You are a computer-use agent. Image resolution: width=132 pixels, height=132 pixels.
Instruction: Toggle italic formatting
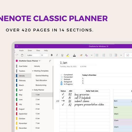click(57, 55)
